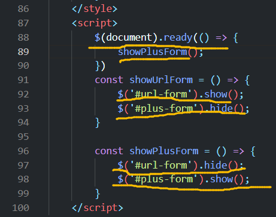Click line number 97 in the gutter
This screenshot has width=276, height=217.
(23, 166)
